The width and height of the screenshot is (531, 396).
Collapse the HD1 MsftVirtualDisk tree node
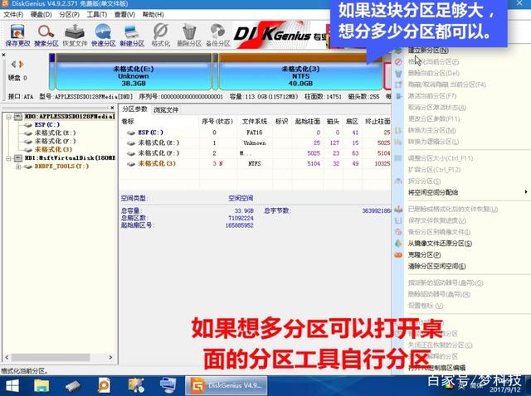pos(8,158)
